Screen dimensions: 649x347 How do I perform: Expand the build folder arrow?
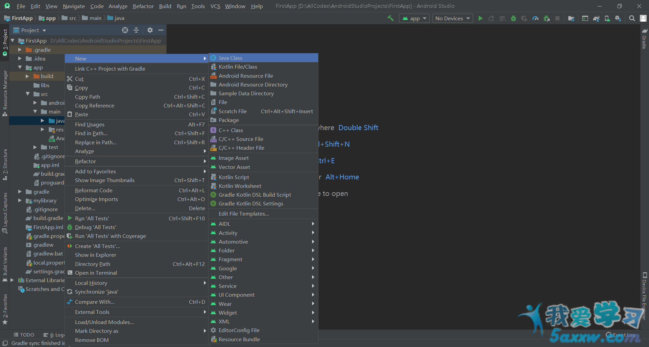[x=27, y=76]
